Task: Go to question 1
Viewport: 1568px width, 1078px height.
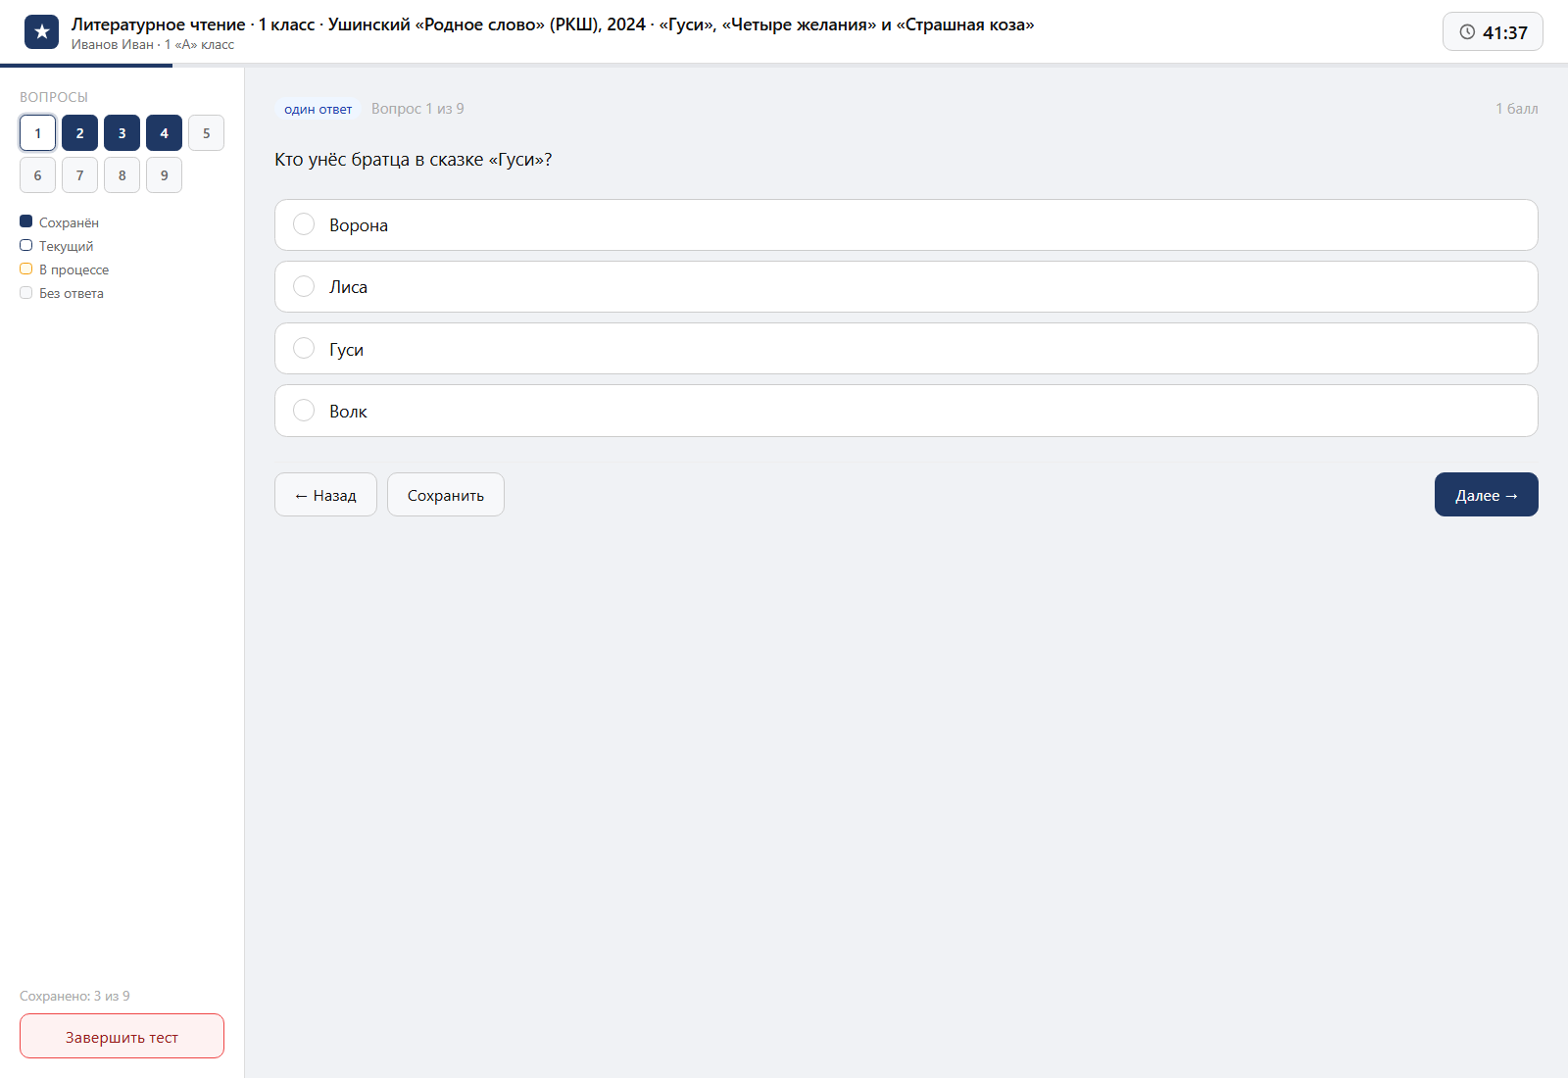Action: tap(37, 133)
